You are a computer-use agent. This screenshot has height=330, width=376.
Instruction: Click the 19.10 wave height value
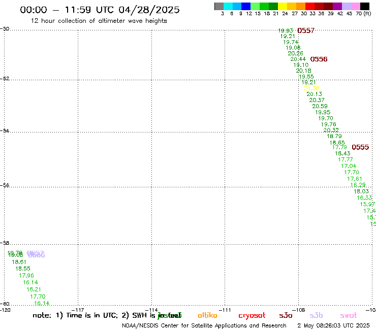click(x=301, y=65)
